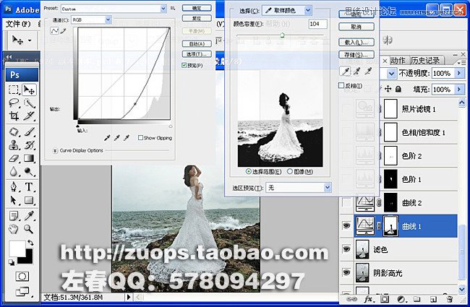Select the Clone Stamp tool
The width and height of the screenshot is (470, 307).
click(14, 145)
